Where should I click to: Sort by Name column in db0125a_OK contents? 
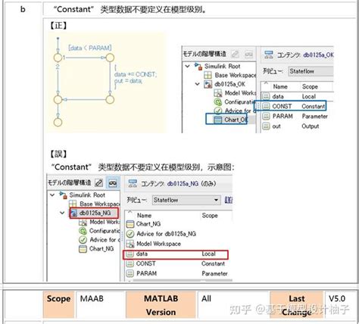[280, 86]
